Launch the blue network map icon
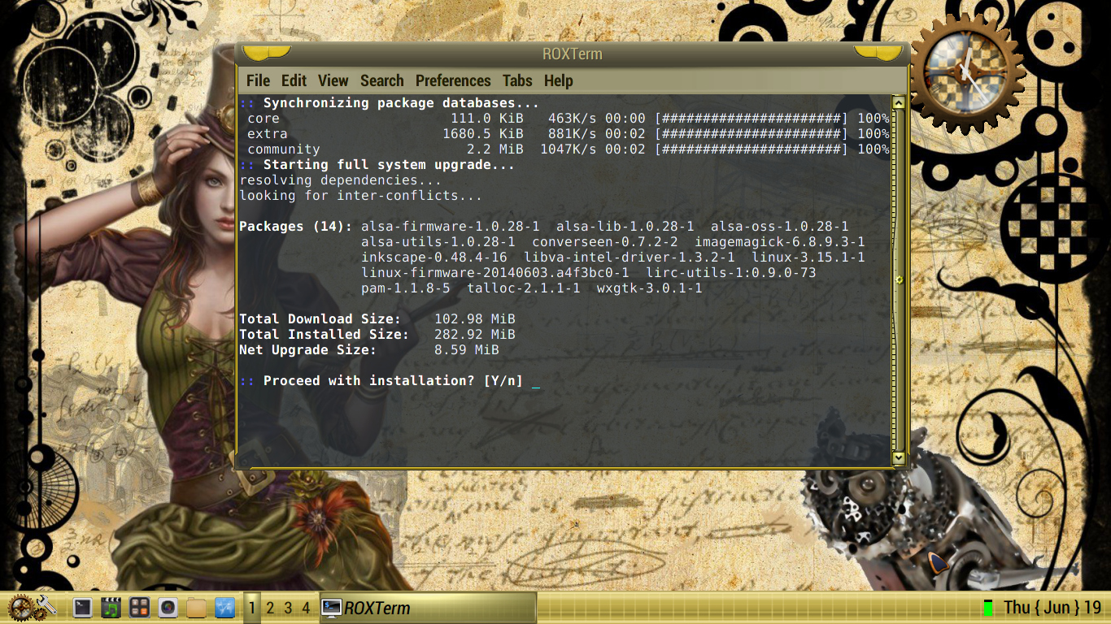The width and height of the screenshot is (1111, 624). (x=224, y=607)
